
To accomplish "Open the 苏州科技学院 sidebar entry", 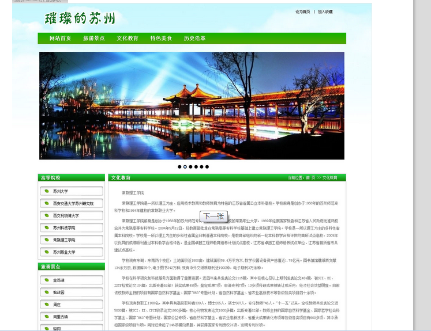I will point(64,228).
